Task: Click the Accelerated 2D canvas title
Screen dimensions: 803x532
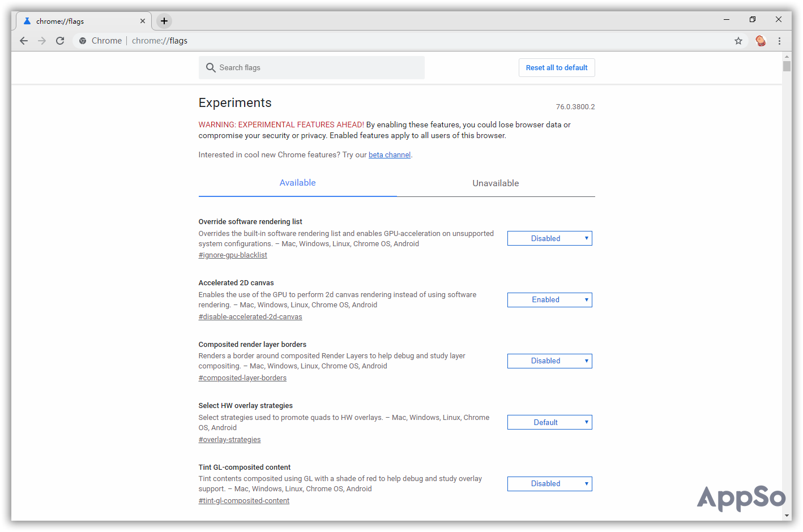Action: 236,283
